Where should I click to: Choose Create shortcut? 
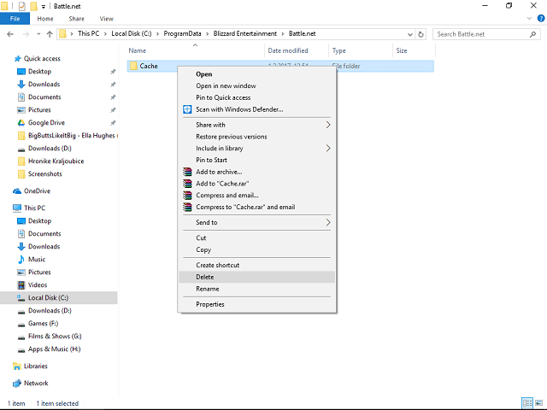coord(256,265)
